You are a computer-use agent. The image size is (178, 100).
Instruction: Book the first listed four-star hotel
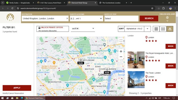170,46
